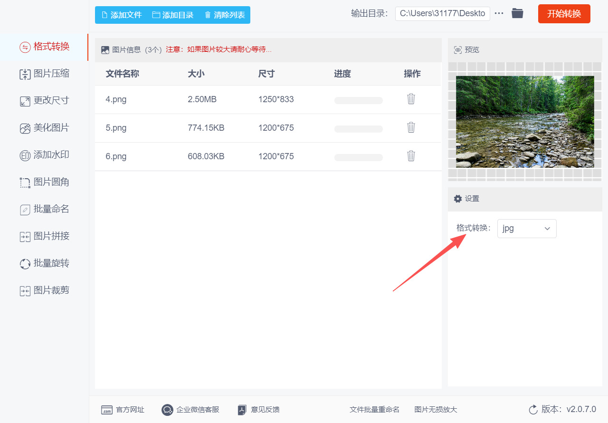Click the 1200*675 dimension of 5.png
This screenshot has height=423, width=608.
[x=276, y=128]
